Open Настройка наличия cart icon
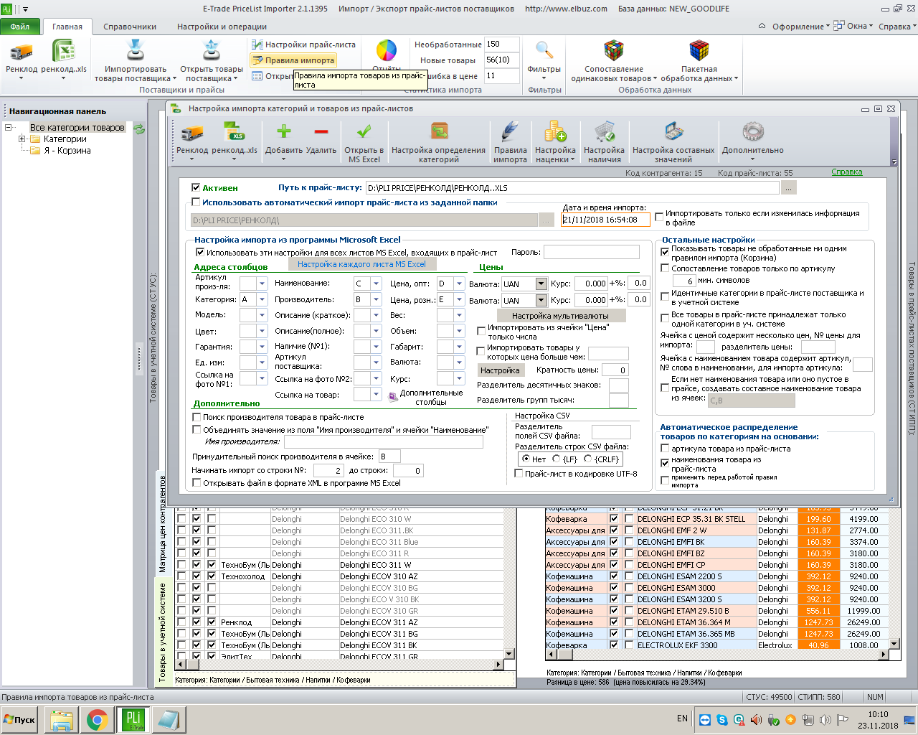This screenshot has height=735, width=918. tap(605, 132)
